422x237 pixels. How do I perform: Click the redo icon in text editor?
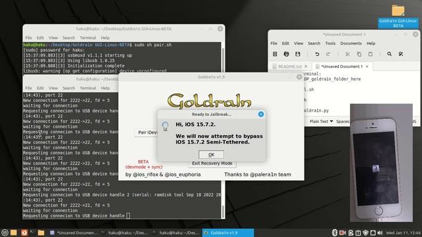click(328, 54)
